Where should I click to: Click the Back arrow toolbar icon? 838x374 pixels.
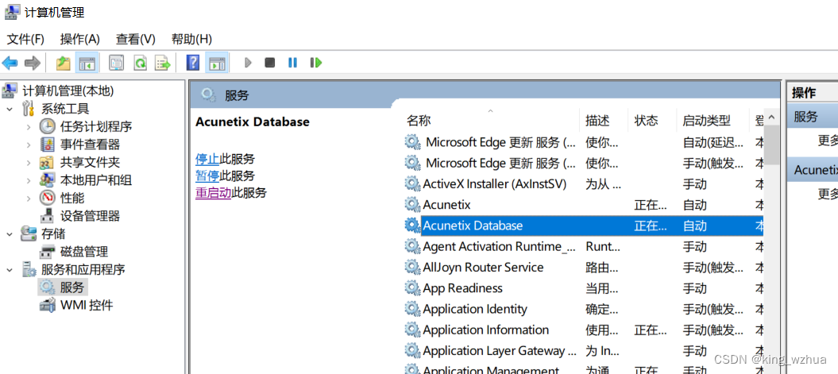[x=10, y=63]
